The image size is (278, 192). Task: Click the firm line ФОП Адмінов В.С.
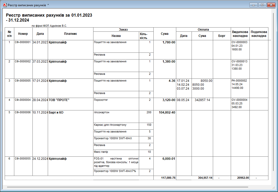tap(49, 26)
